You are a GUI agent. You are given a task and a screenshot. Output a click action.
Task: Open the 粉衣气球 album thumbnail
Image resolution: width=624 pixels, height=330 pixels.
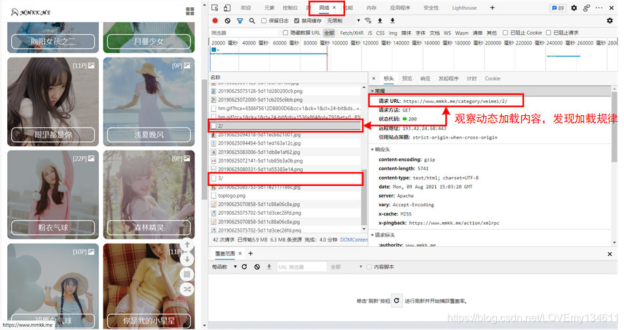click(53, 194)
